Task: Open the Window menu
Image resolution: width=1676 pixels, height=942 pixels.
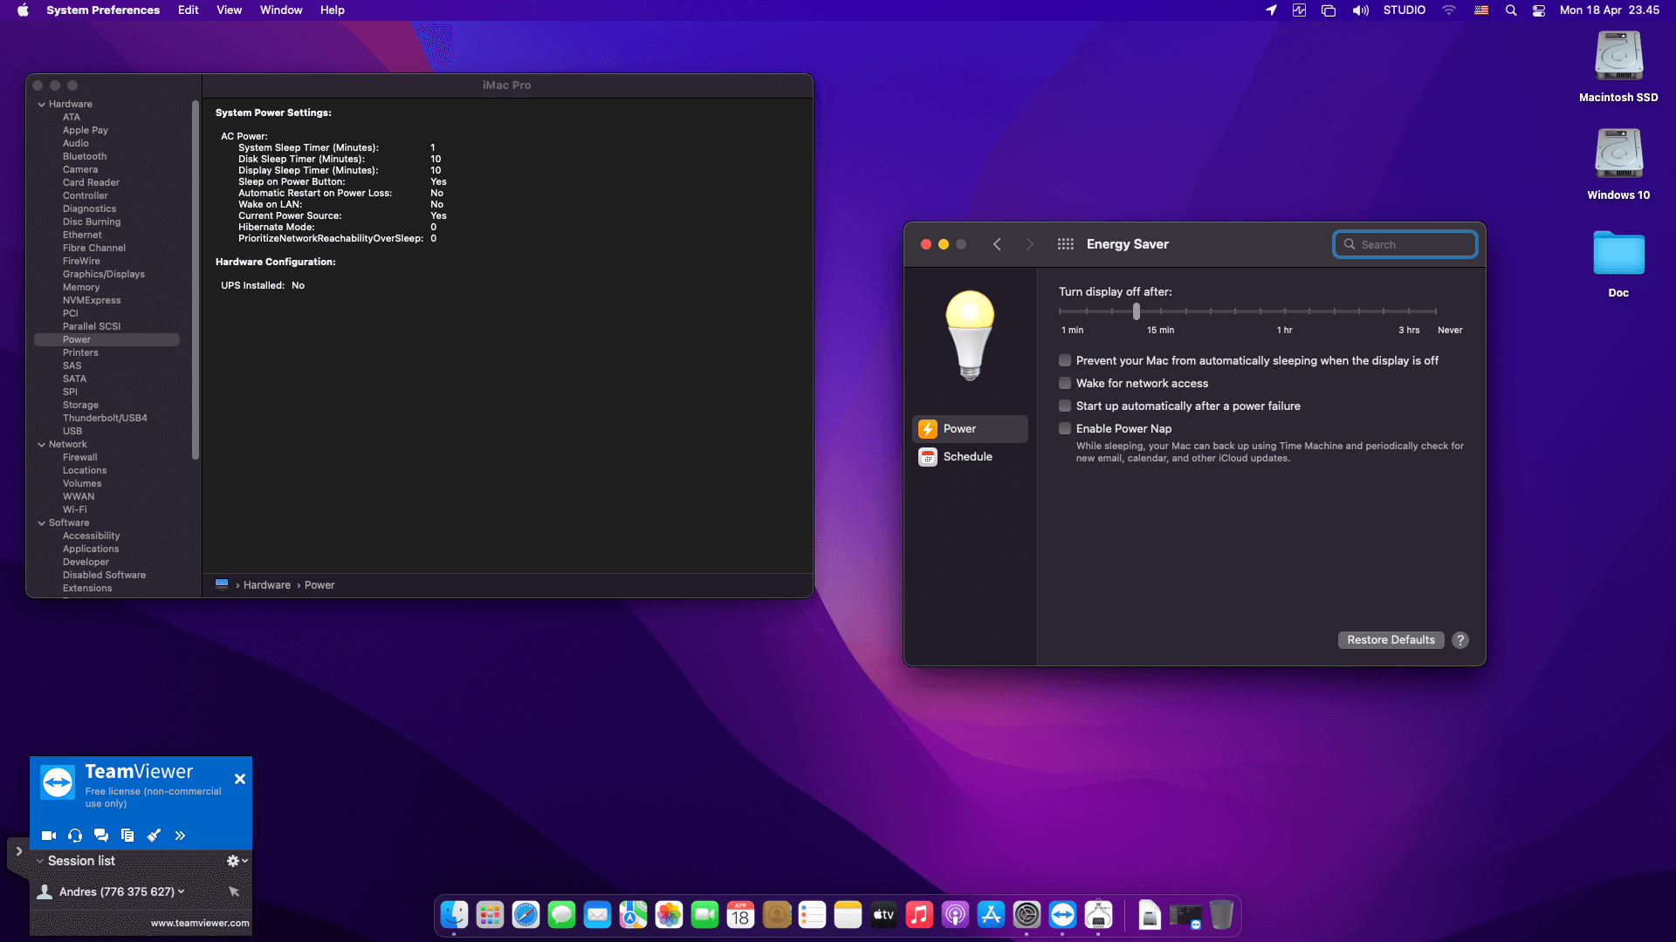Action: (281, 10)
